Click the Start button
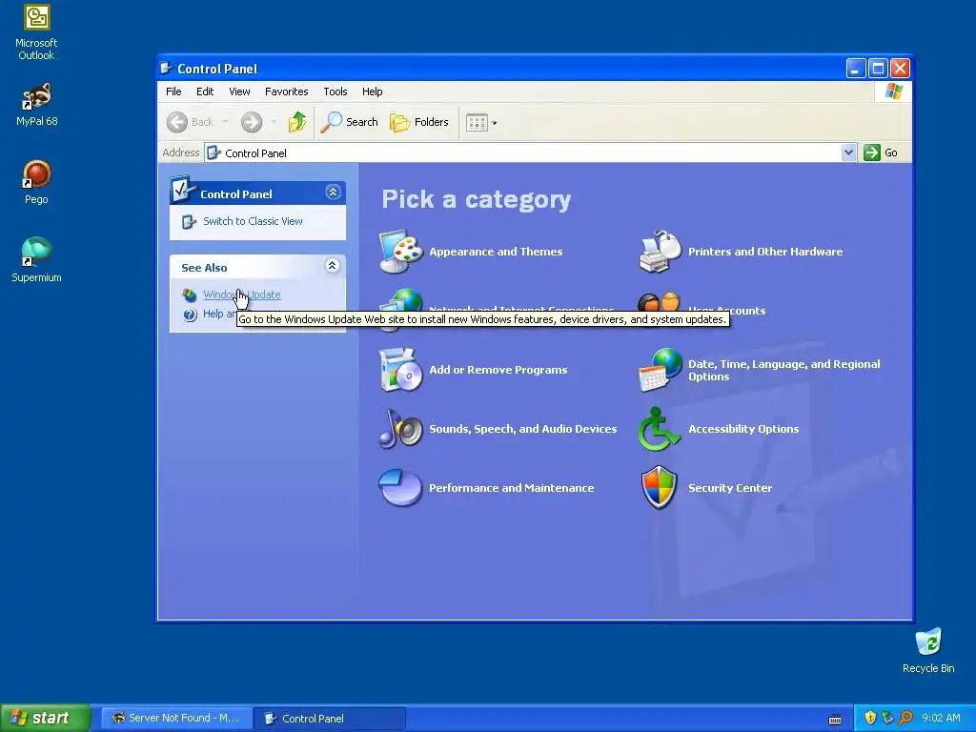This screenshot has height=732, width=976. click(x=46, y=718)
